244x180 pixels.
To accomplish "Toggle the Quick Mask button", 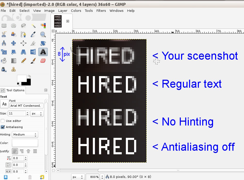I will pyautogui.click(x=53, y=170).
